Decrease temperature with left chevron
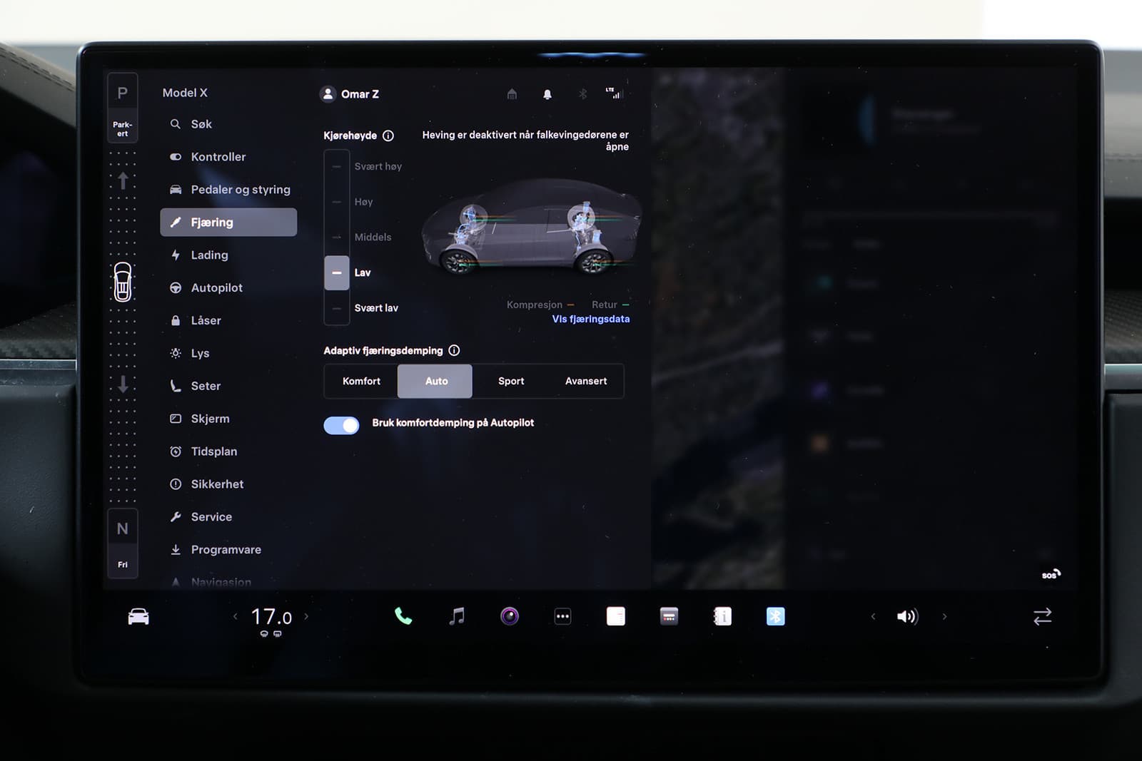This screenshot has height=761, width=1142. [x=235, y=616]
